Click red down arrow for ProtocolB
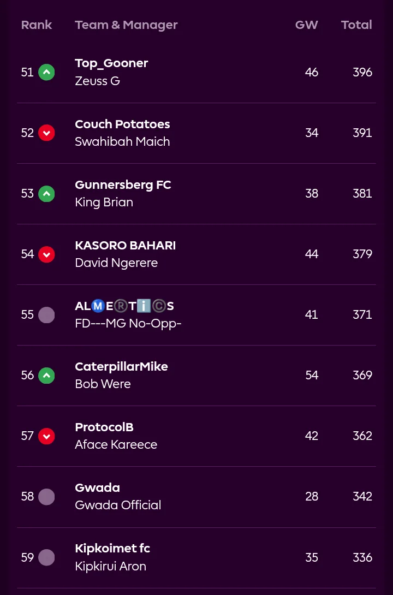This screenshot has height=595, width=393. click(46, 436)
